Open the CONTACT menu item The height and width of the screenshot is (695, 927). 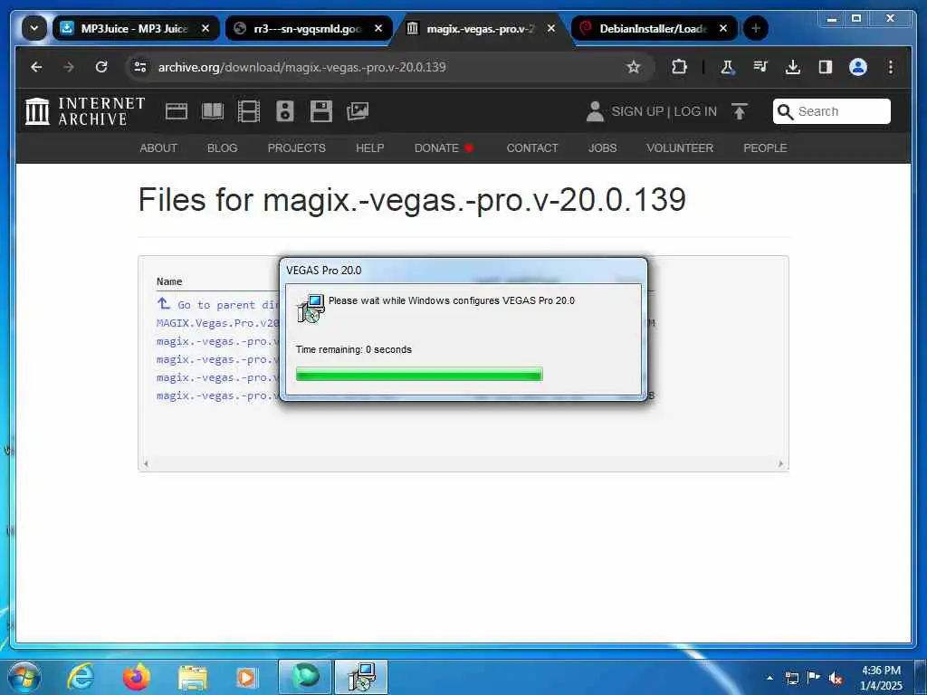click(x=532, y=148)
